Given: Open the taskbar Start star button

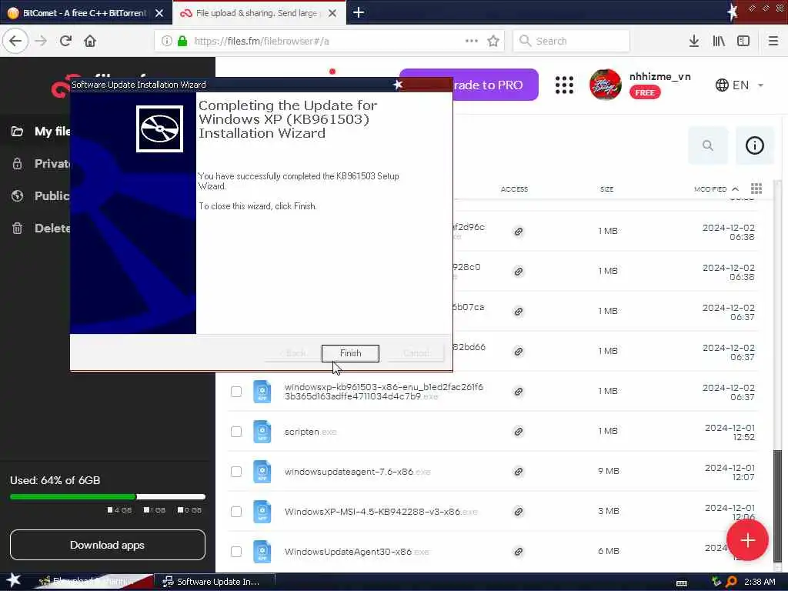Looking at the screenshot, I should click(14, 580).
